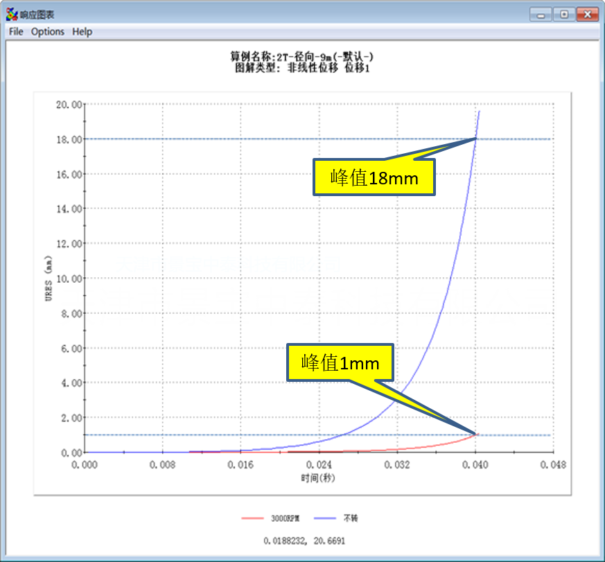Open the File menu
Viewport: 605px width, 562px height.
[x=16, y=32]
